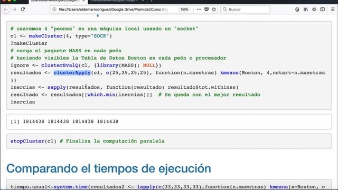Click the makeCluster function in code

(46, 36)
